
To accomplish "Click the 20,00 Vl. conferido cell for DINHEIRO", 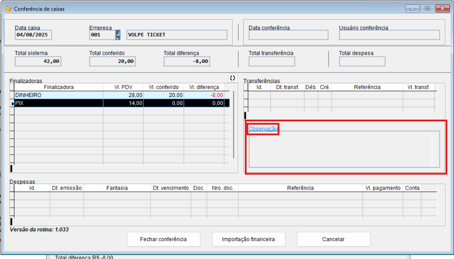I will (164, 95).
